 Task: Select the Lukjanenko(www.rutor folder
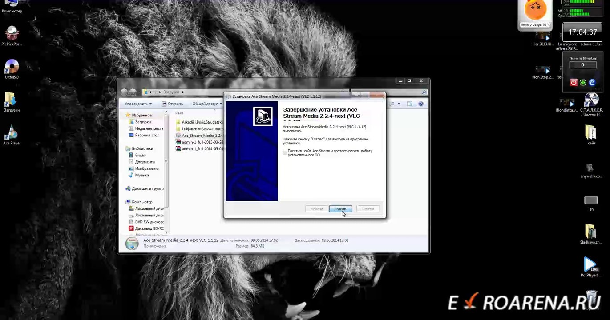coord(199,128)
